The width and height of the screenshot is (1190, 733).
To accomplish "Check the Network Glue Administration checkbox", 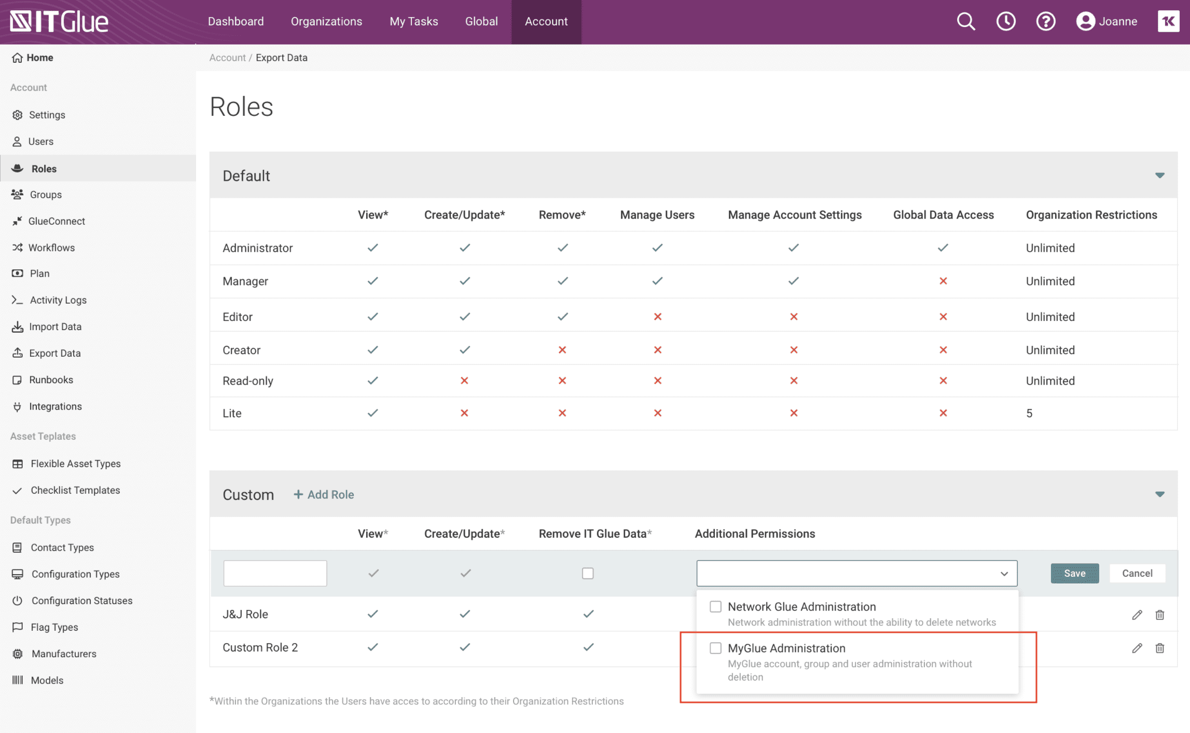I will [x=715, y=606].
